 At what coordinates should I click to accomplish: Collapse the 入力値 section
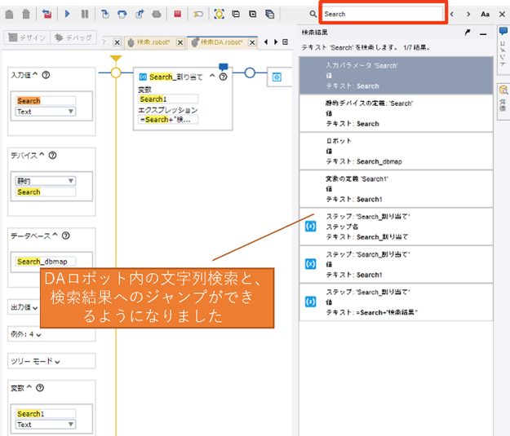pyautogui.click(x=35, y=74)
